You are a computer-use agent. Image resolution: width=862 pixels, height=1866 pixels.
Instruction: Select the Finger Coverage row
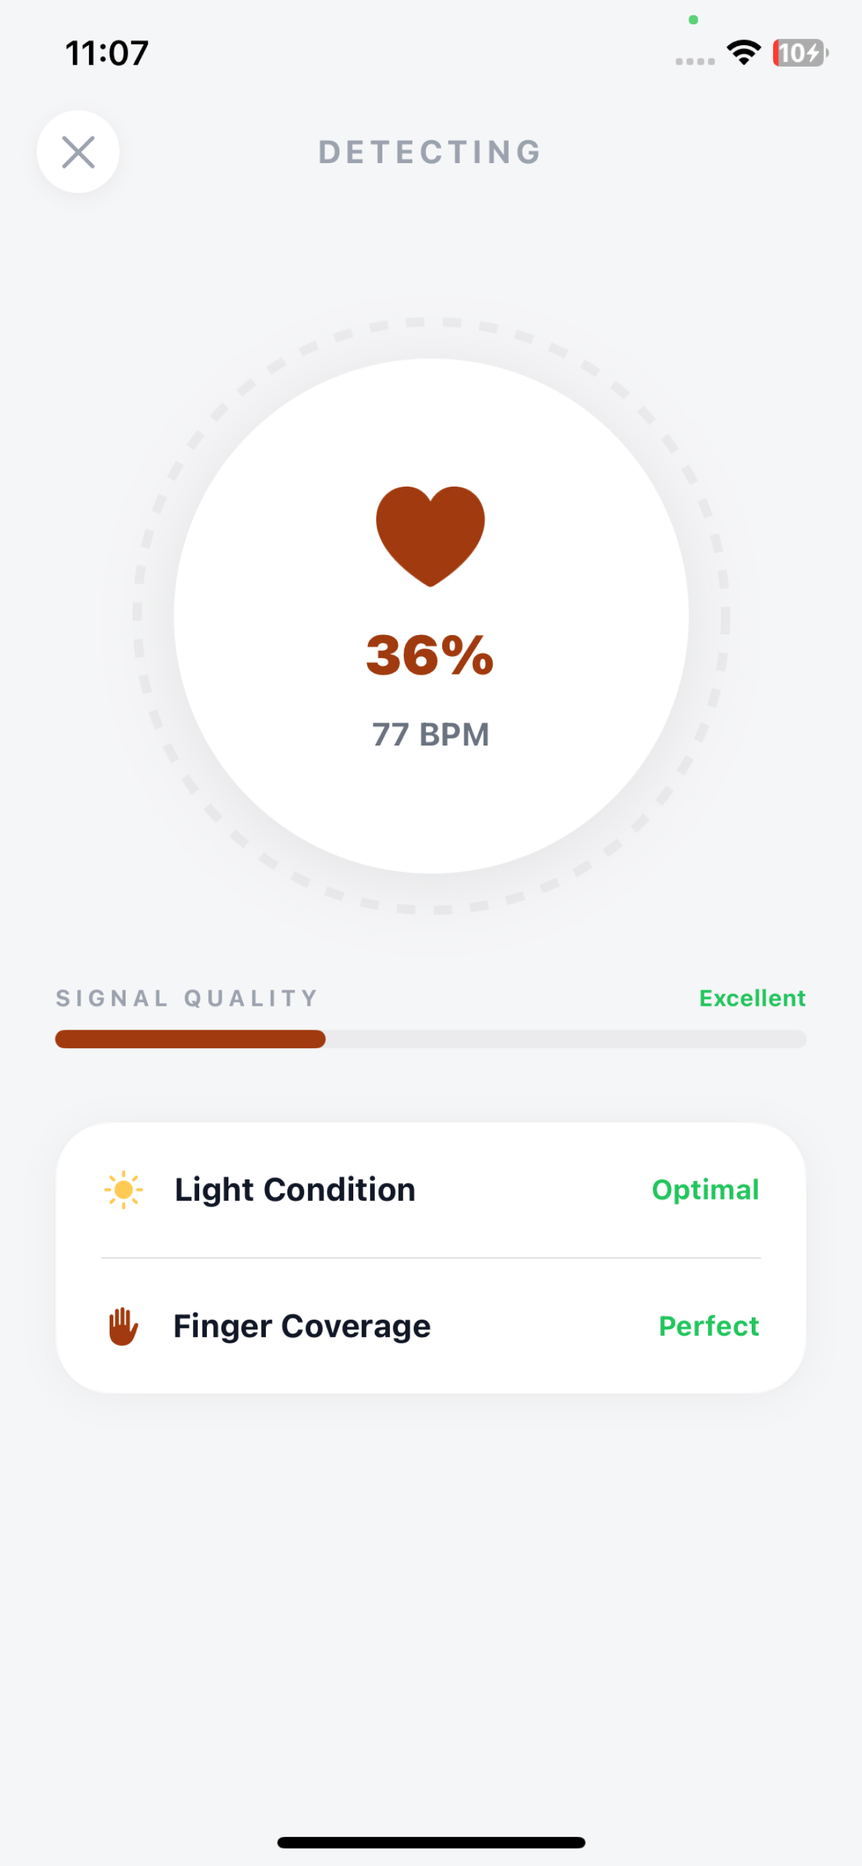coord(430,1327)
